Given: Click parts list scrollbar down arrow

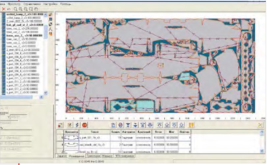Looking at the screenshot, I should pyautogui.click(x=46, y=93).
